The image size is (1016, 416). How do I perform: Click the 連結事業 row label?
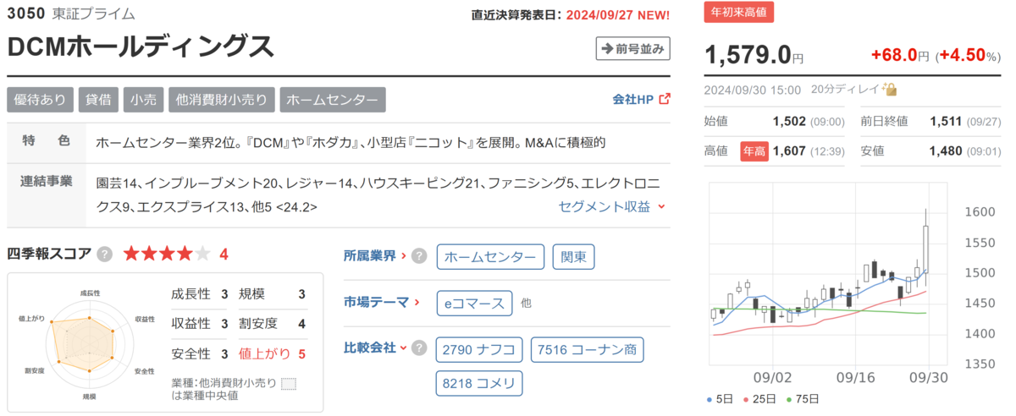46,182
